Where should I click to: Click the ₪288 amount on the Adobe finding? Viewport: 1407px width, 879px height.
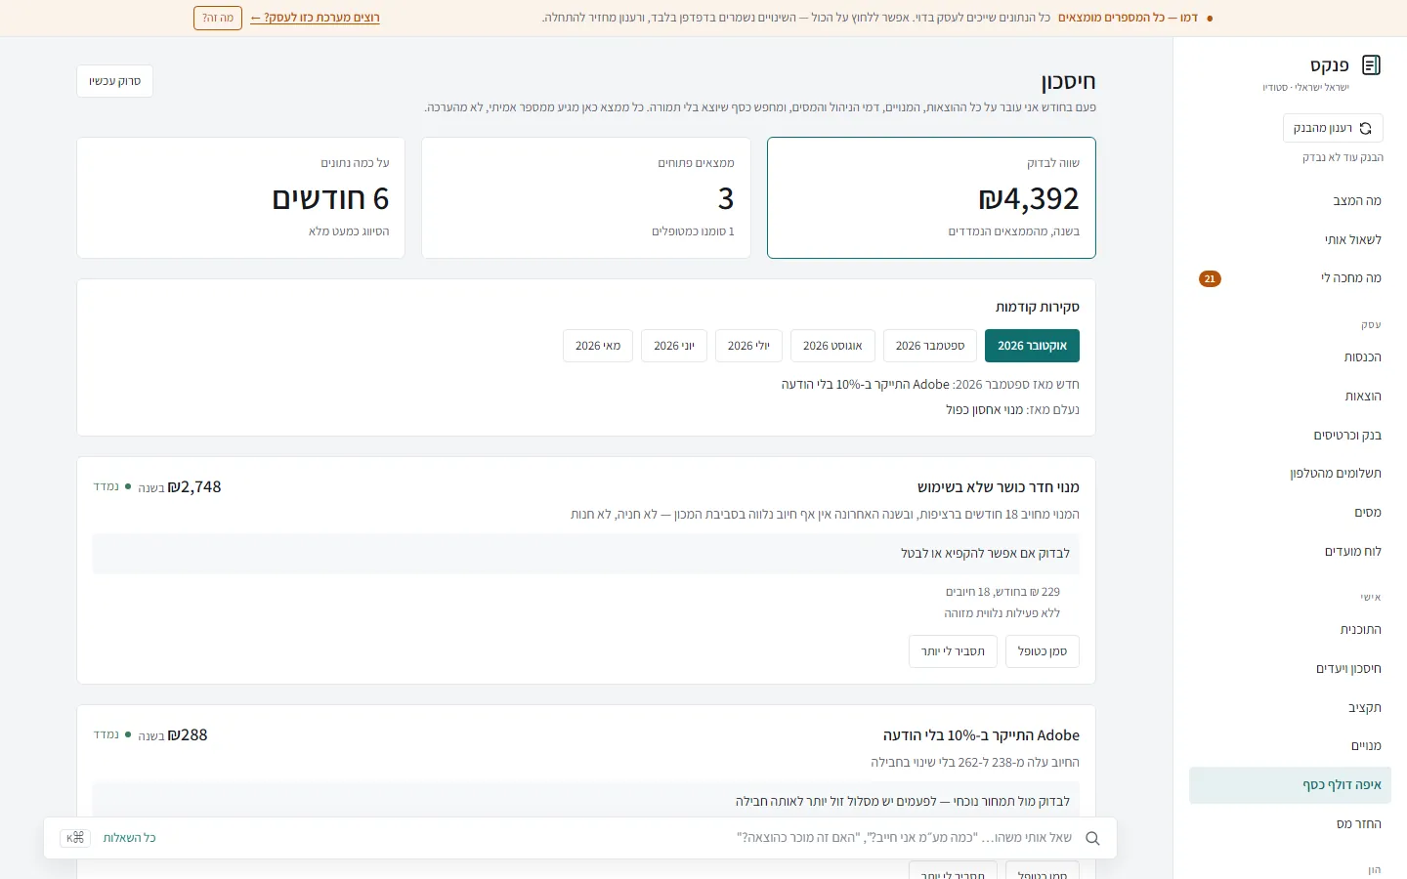[x=188, y=735]
